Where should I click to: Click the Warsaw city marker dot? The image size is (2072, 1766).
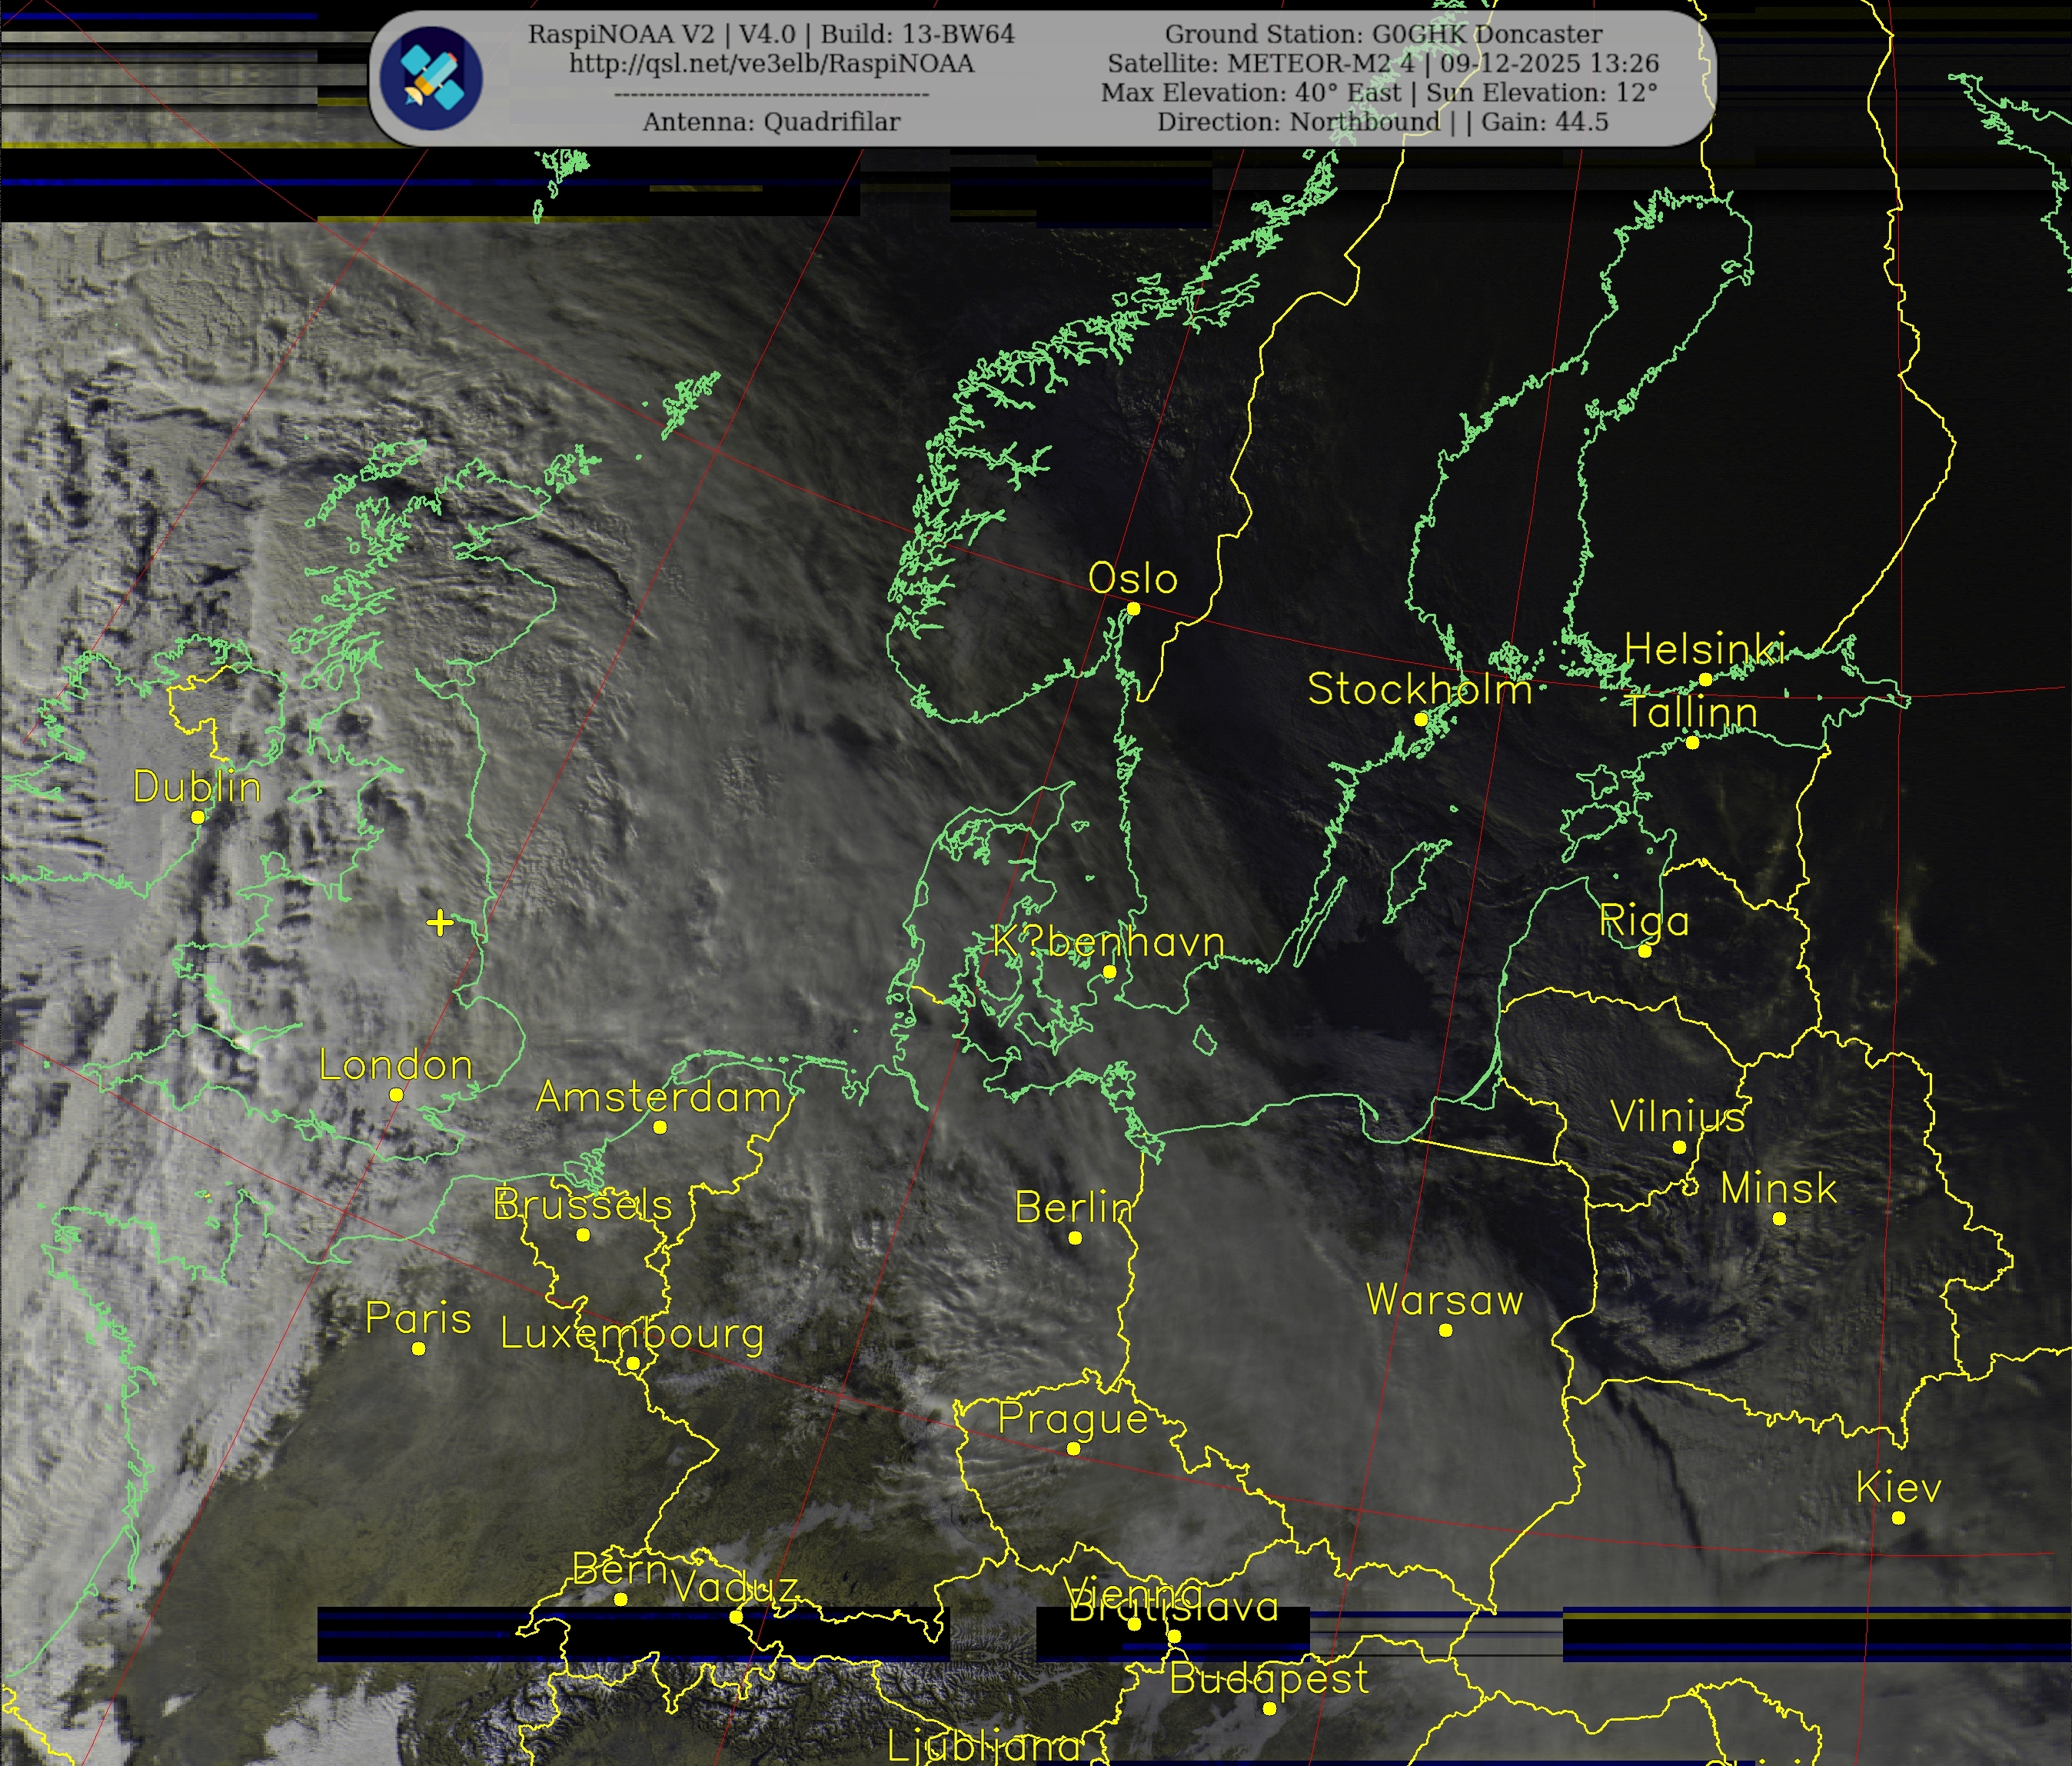[x=1445, y=1330]
